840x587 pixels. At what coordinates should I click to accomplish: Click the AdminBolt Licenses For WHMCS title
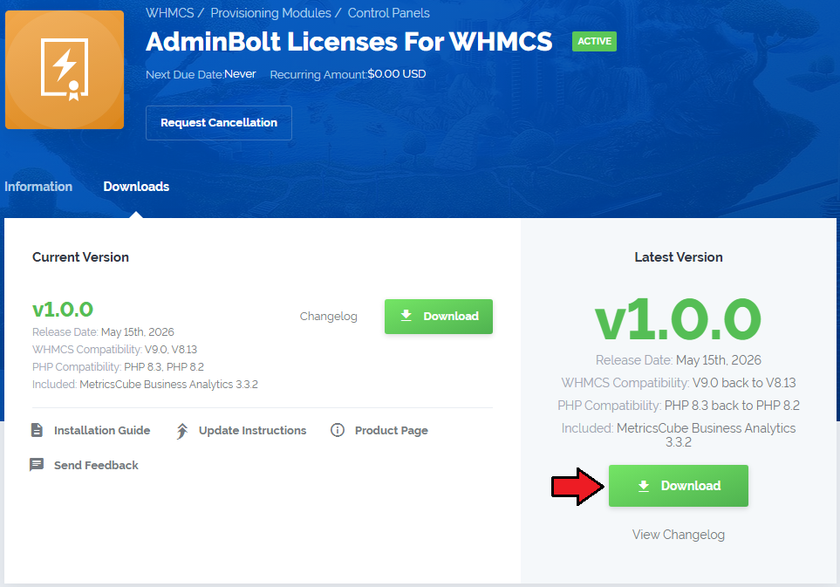[349, 42]
